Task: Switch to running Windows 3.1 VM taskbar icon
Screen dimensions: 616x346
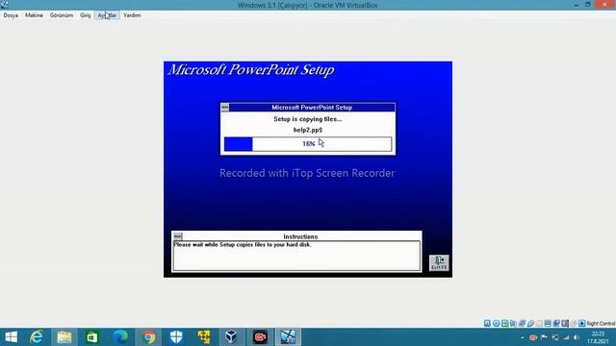Action: [x=288, y=337]
